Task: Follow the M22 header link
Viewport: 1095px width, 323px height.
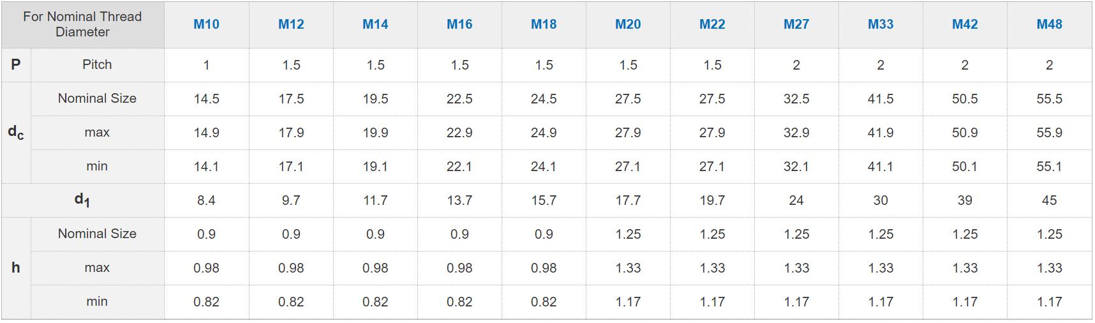Action: 712,24
